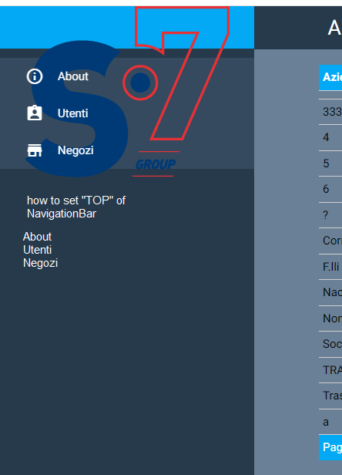
Task: Open Negozi label in the navigation menu
Action: (75, 150)
